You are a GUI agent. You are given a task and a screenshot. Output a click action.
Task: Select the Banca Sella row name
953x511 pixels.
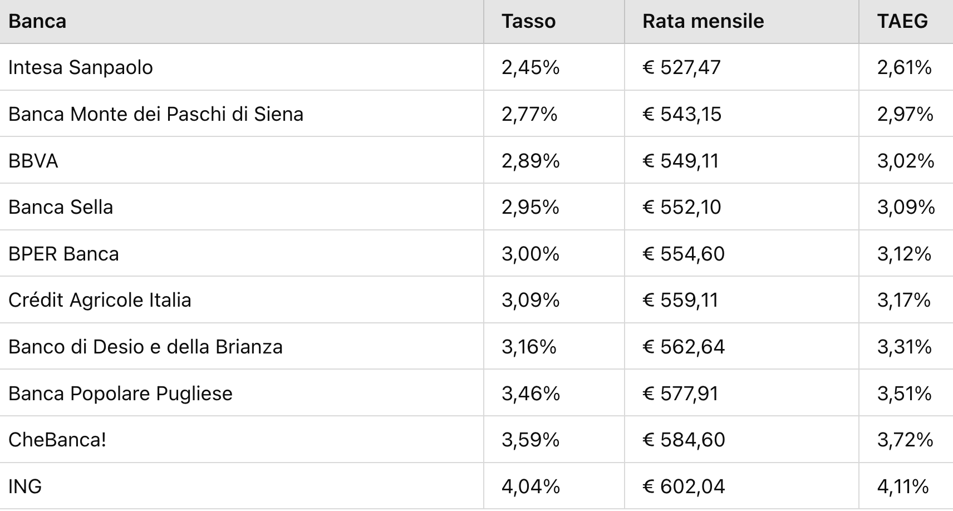pyautogui.click(x=61, y=207)
